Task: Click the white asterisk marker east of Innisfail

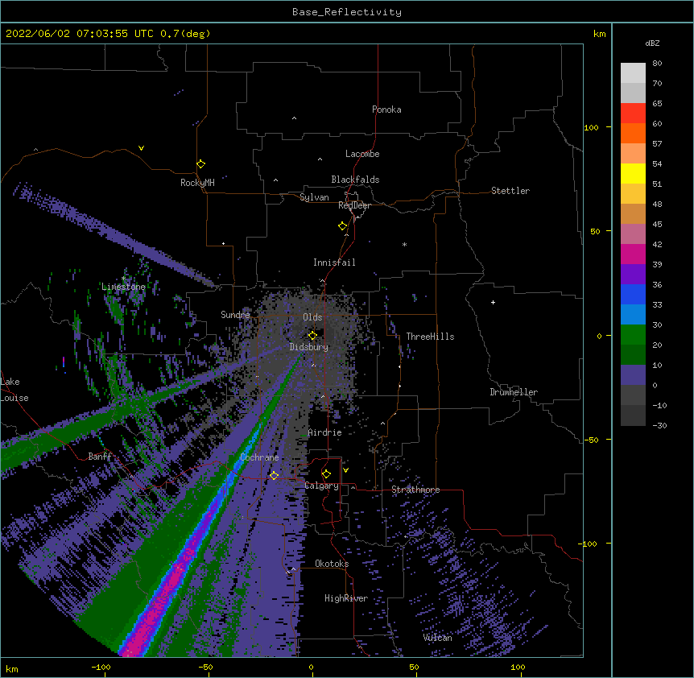Action: pos(404,244)
